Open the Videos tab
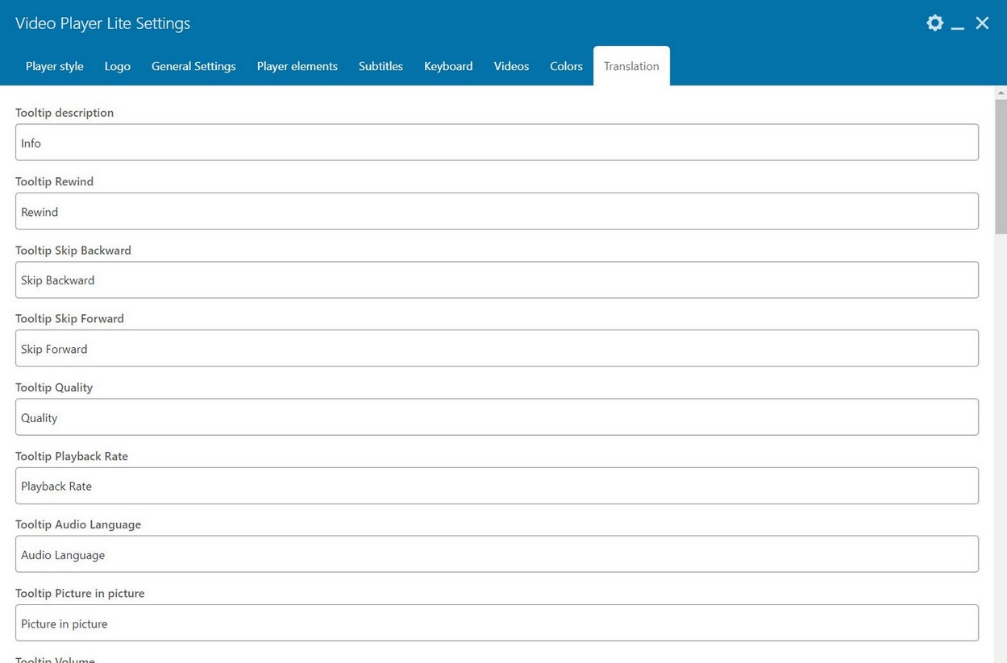Viewport: 1007px width, 663px height. tap(511, 66)
